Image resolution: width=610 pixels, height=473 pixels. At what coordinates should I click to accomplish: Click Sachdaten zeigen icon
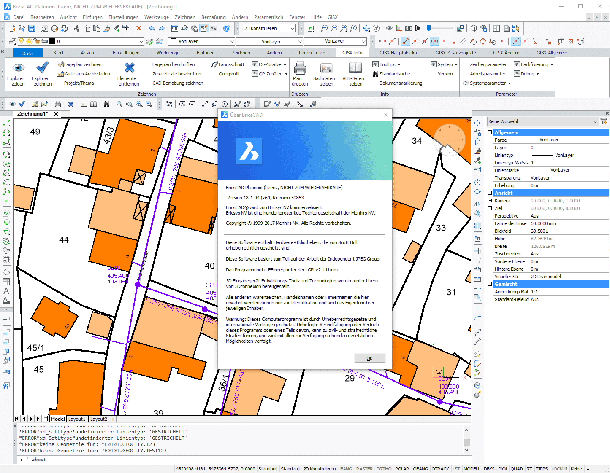(326, 67)
